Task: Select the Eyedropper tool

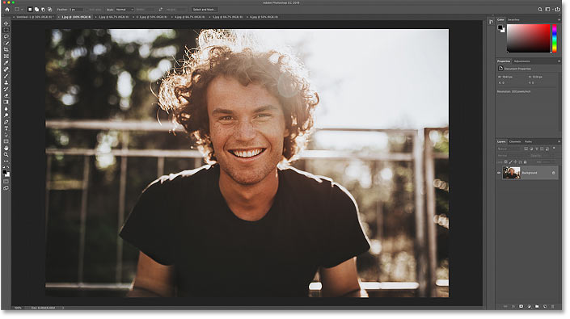Action: (6, 63)
